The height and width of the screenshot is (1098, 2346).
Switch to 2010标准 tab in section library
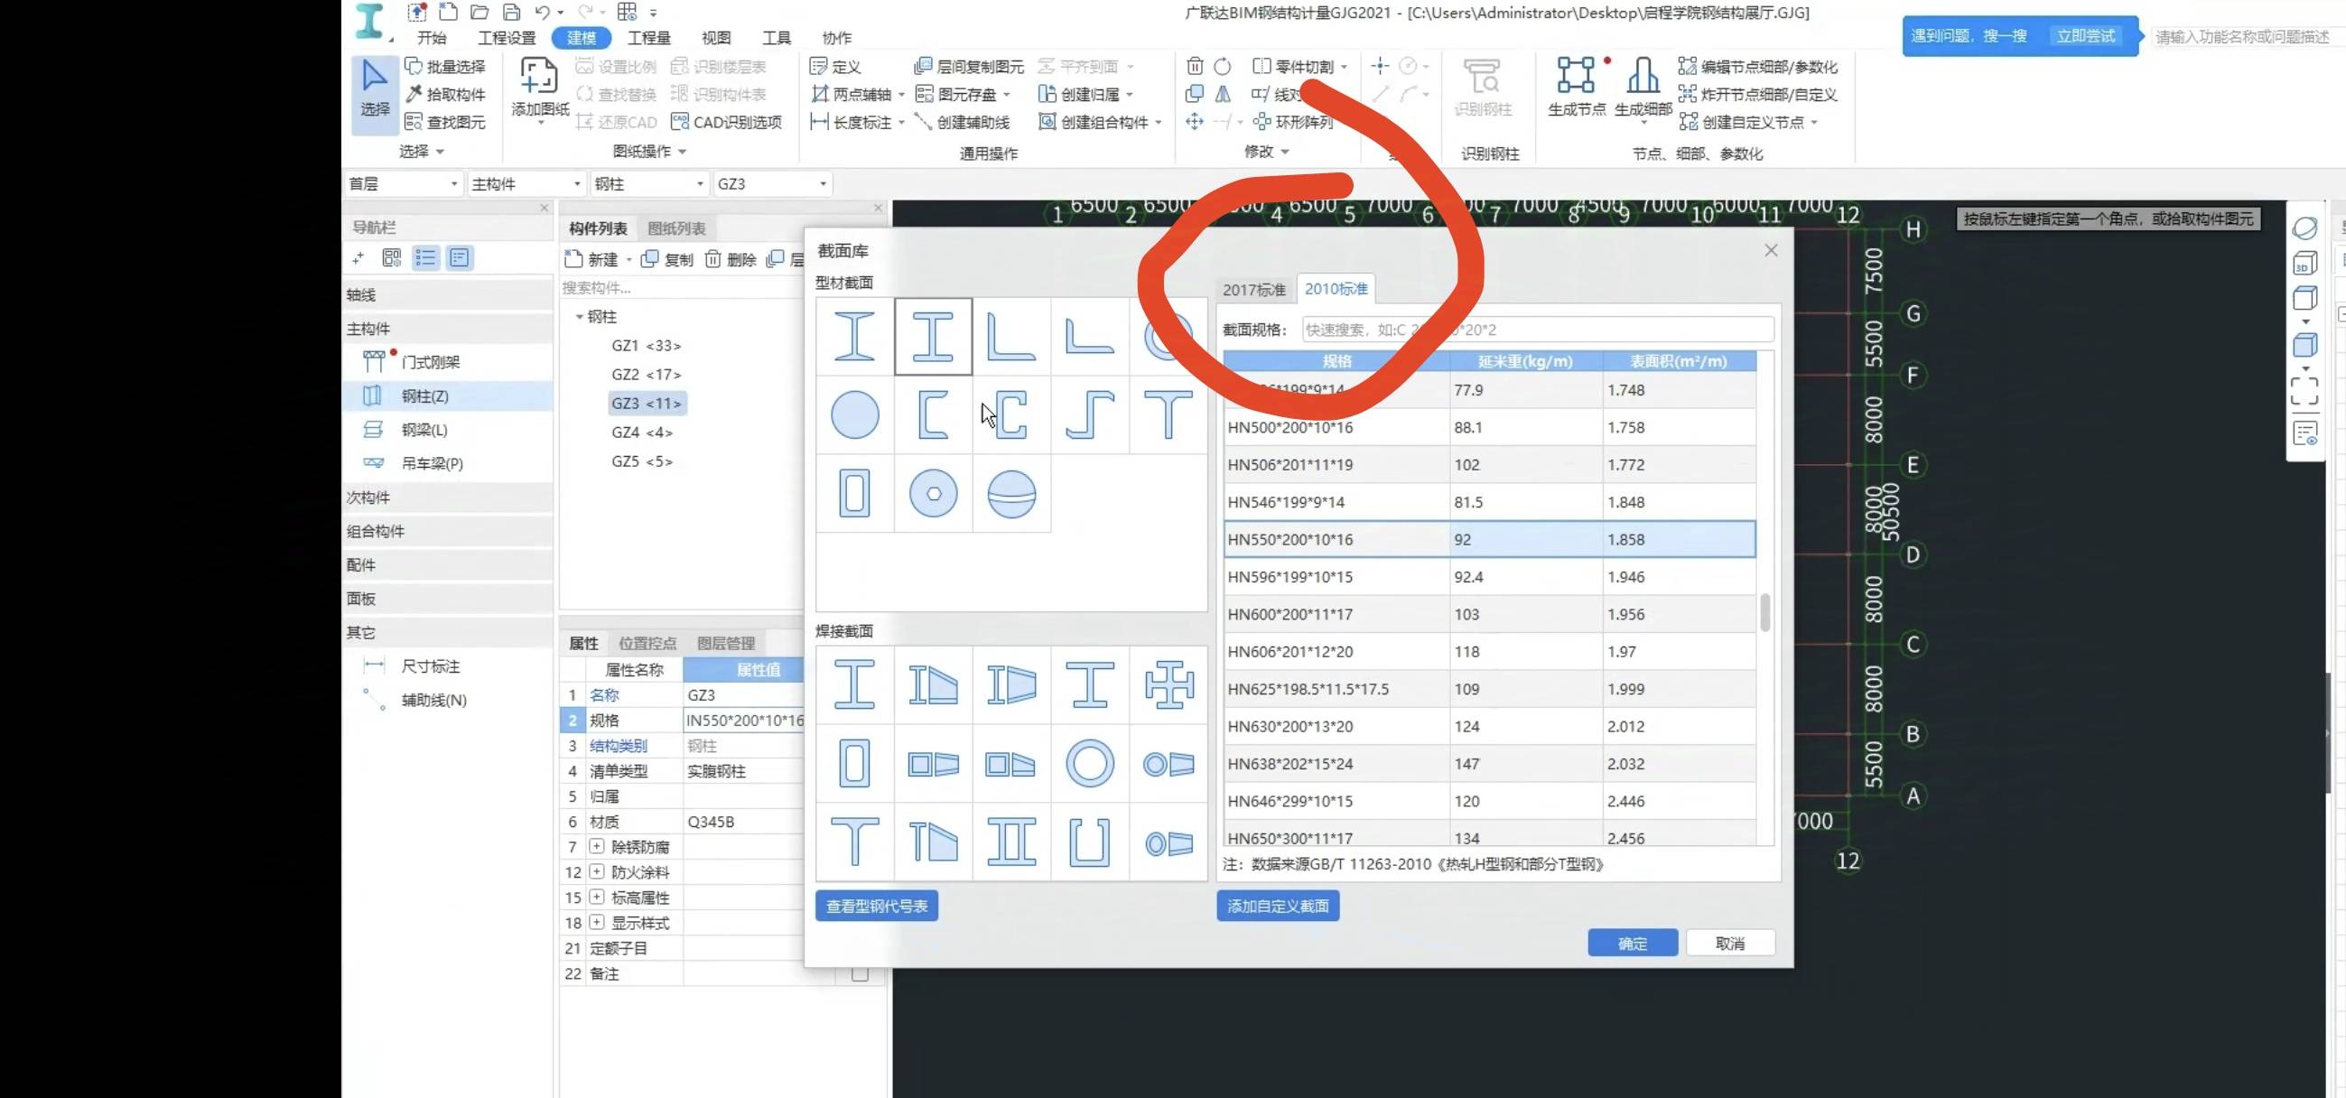pos(1333,287)
